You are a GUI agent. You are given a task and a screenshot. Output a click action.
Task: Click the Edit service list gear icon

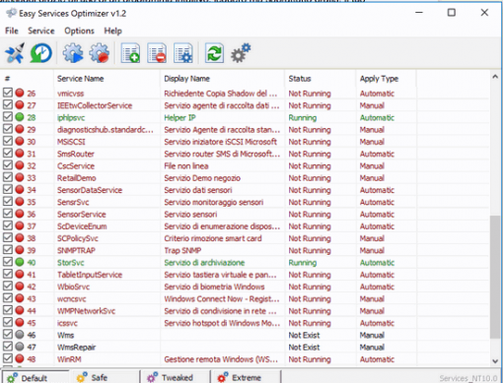tap(183, 53)
